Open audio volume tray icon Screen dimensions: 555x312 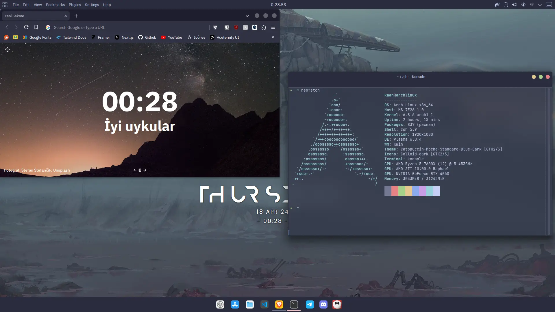(514, 5)
